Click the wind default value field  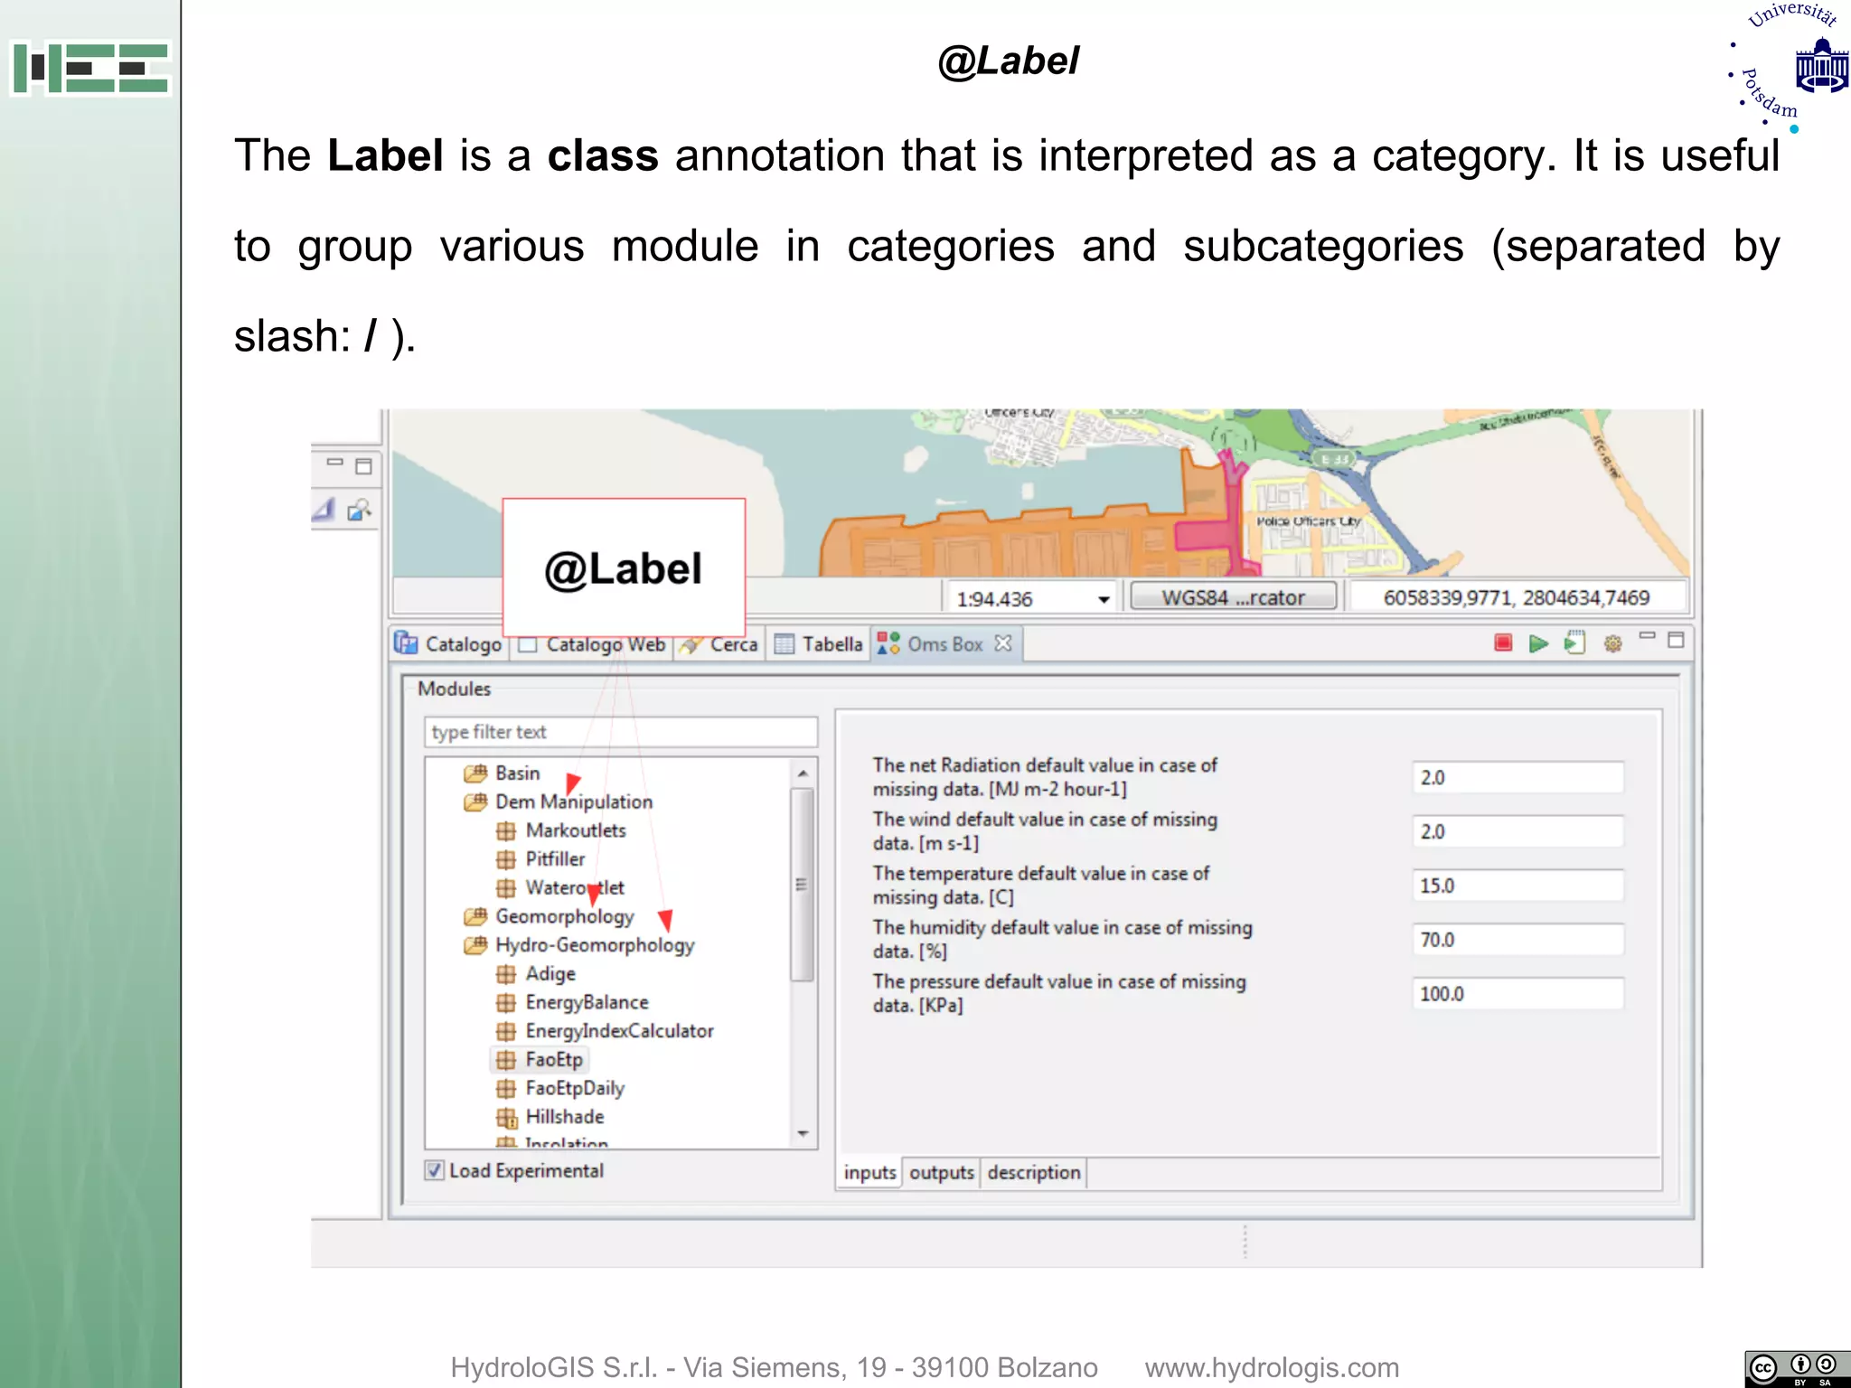tap(1517, 832)
